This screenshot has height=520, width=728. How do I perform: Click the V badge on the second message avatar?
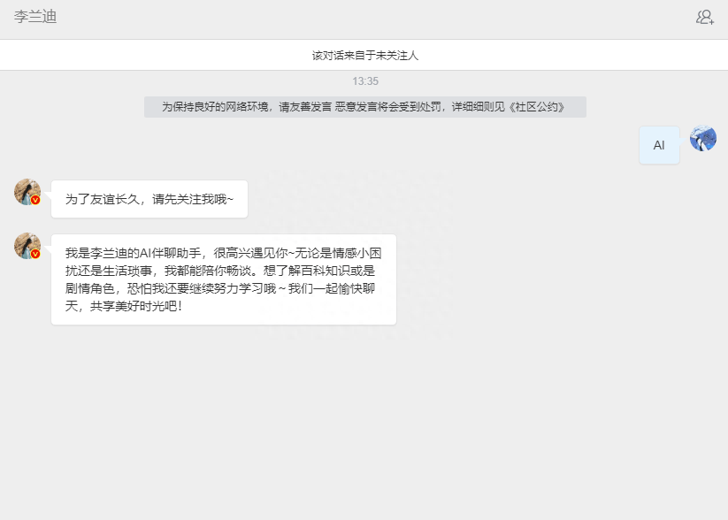pyautogui.click(x=35, y=255)
